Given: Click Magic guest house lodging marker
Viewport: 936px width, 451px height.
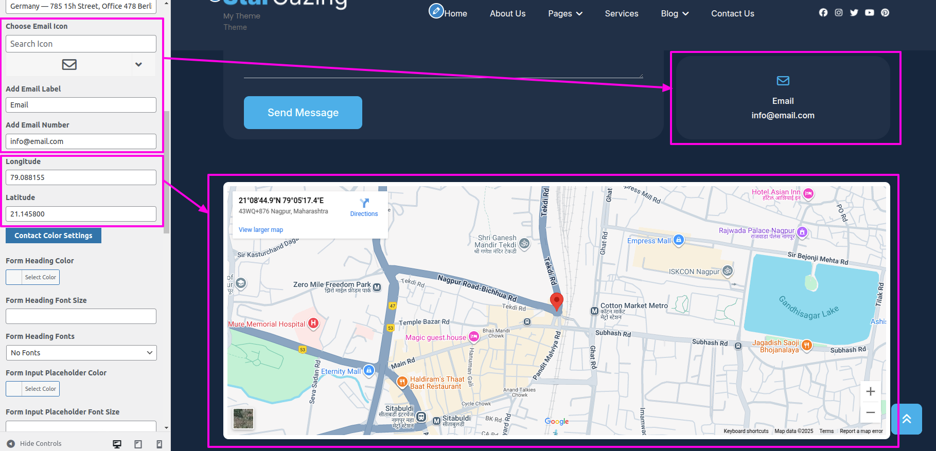Looking at the screenshot, I should click(474, 337).
